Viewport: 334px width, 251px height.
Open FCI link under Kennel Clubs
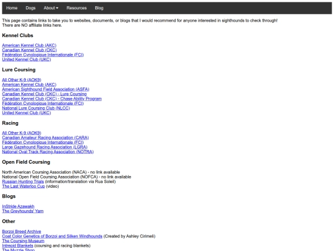(43, 55)
